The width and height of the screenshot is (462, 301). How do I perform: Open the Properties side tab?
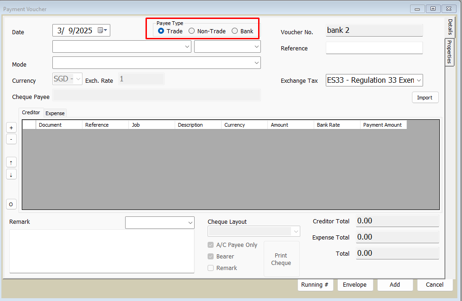tap(449, 52)
